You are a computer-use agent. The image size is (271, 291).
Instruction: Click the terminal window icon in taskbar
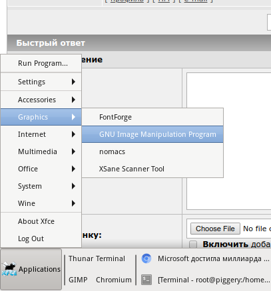click(x=146, y=280)
